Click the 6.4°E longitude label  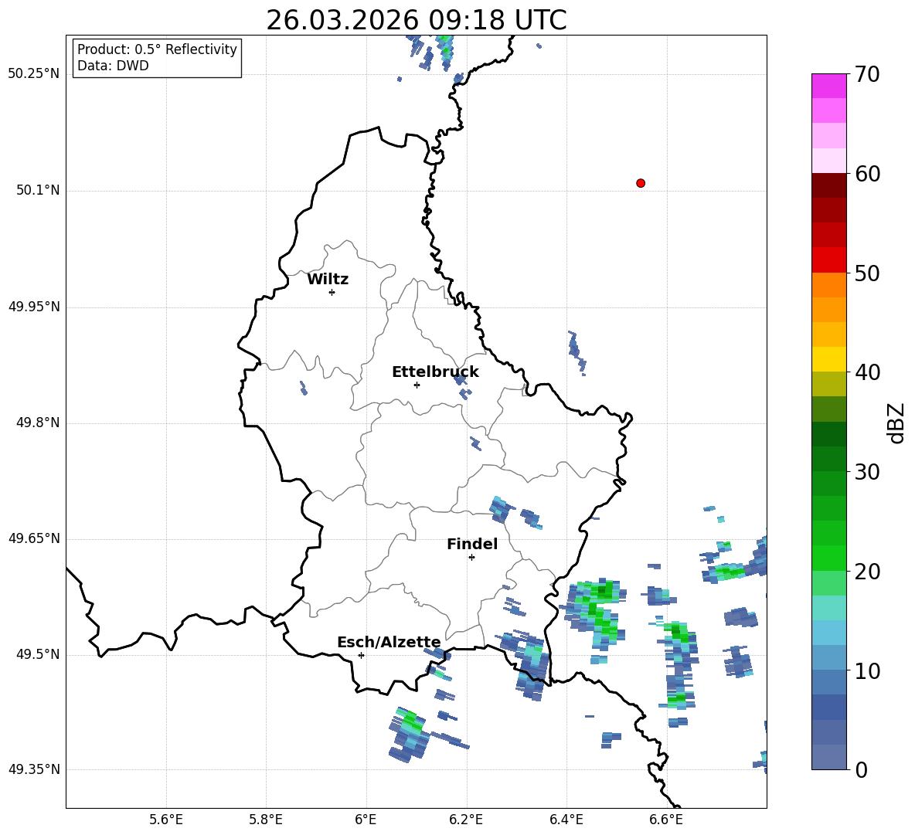click(566, 820)
